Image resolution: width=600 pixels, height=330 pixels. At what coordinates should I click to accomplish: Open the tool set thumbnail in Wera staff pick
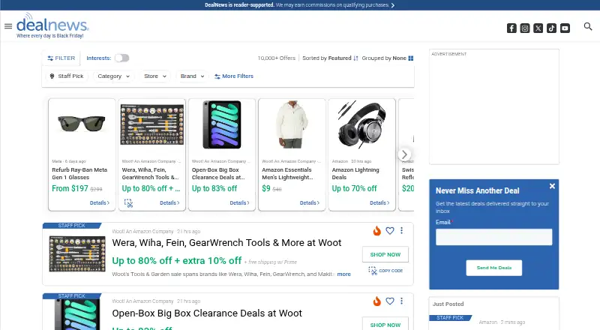coord(77,253)
